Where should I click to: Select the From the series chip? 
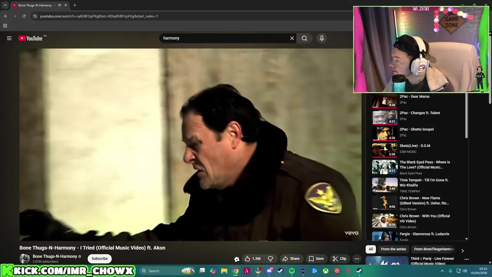click(x=393, y=249)
